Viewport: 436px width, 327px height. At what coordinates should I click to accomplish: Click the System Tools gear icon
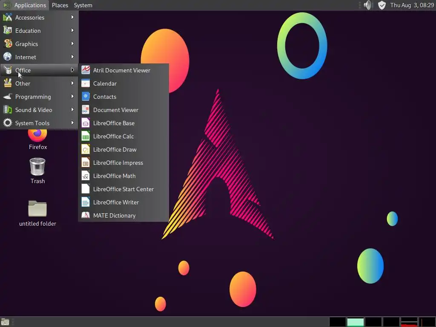tap(8, 123)
